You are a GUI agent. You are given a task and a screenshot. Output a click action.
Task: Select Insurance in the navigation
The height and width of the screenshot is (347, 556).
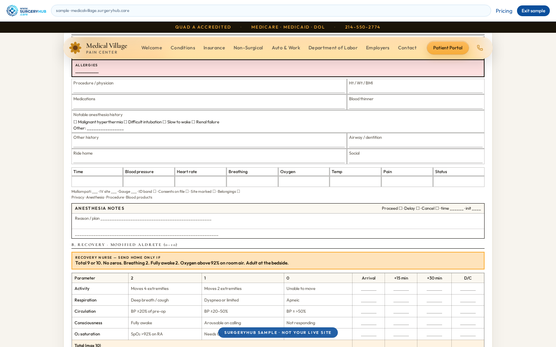(214, 48)
